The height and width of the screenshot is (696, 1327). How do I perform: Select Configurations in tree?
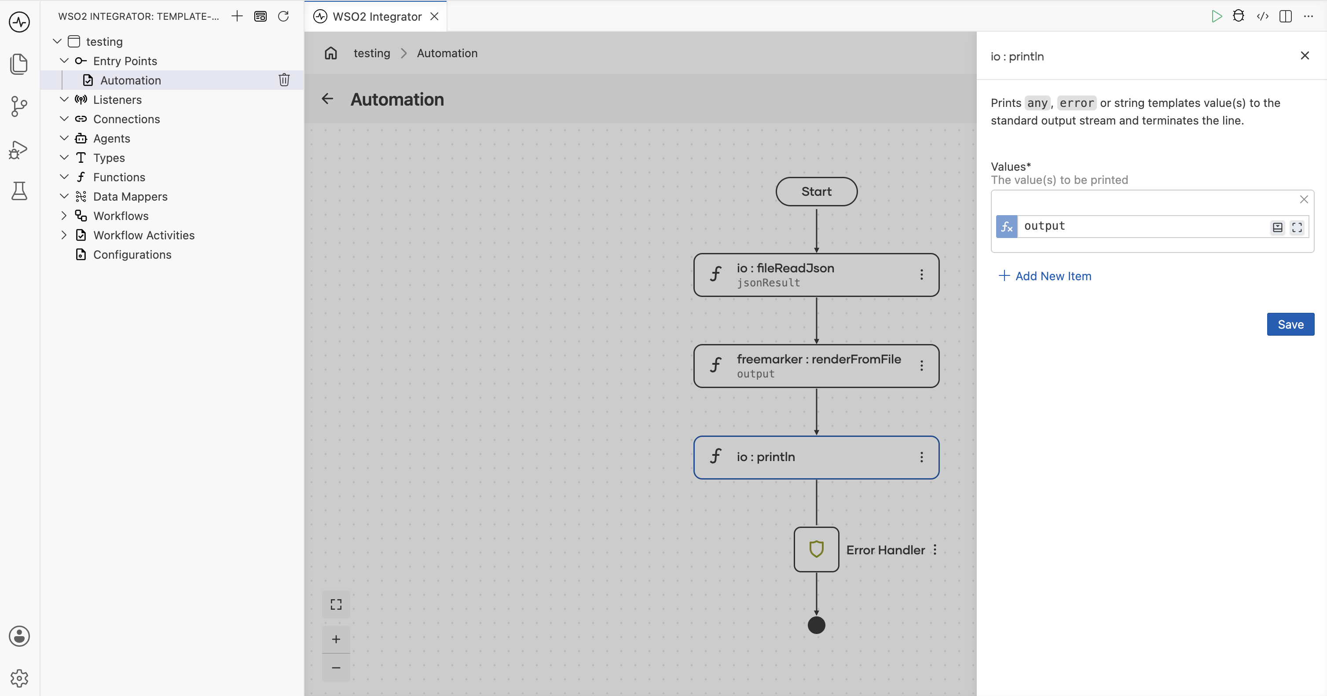coord(132,254)
